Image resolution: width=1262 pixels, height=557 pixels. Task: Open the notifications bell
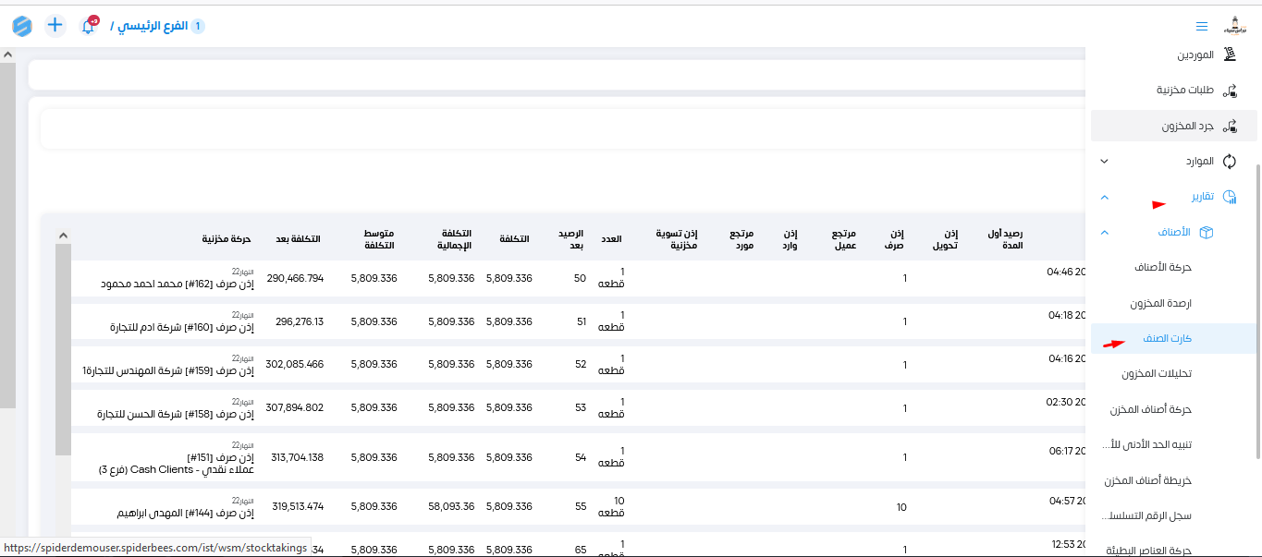pos(88,27)
